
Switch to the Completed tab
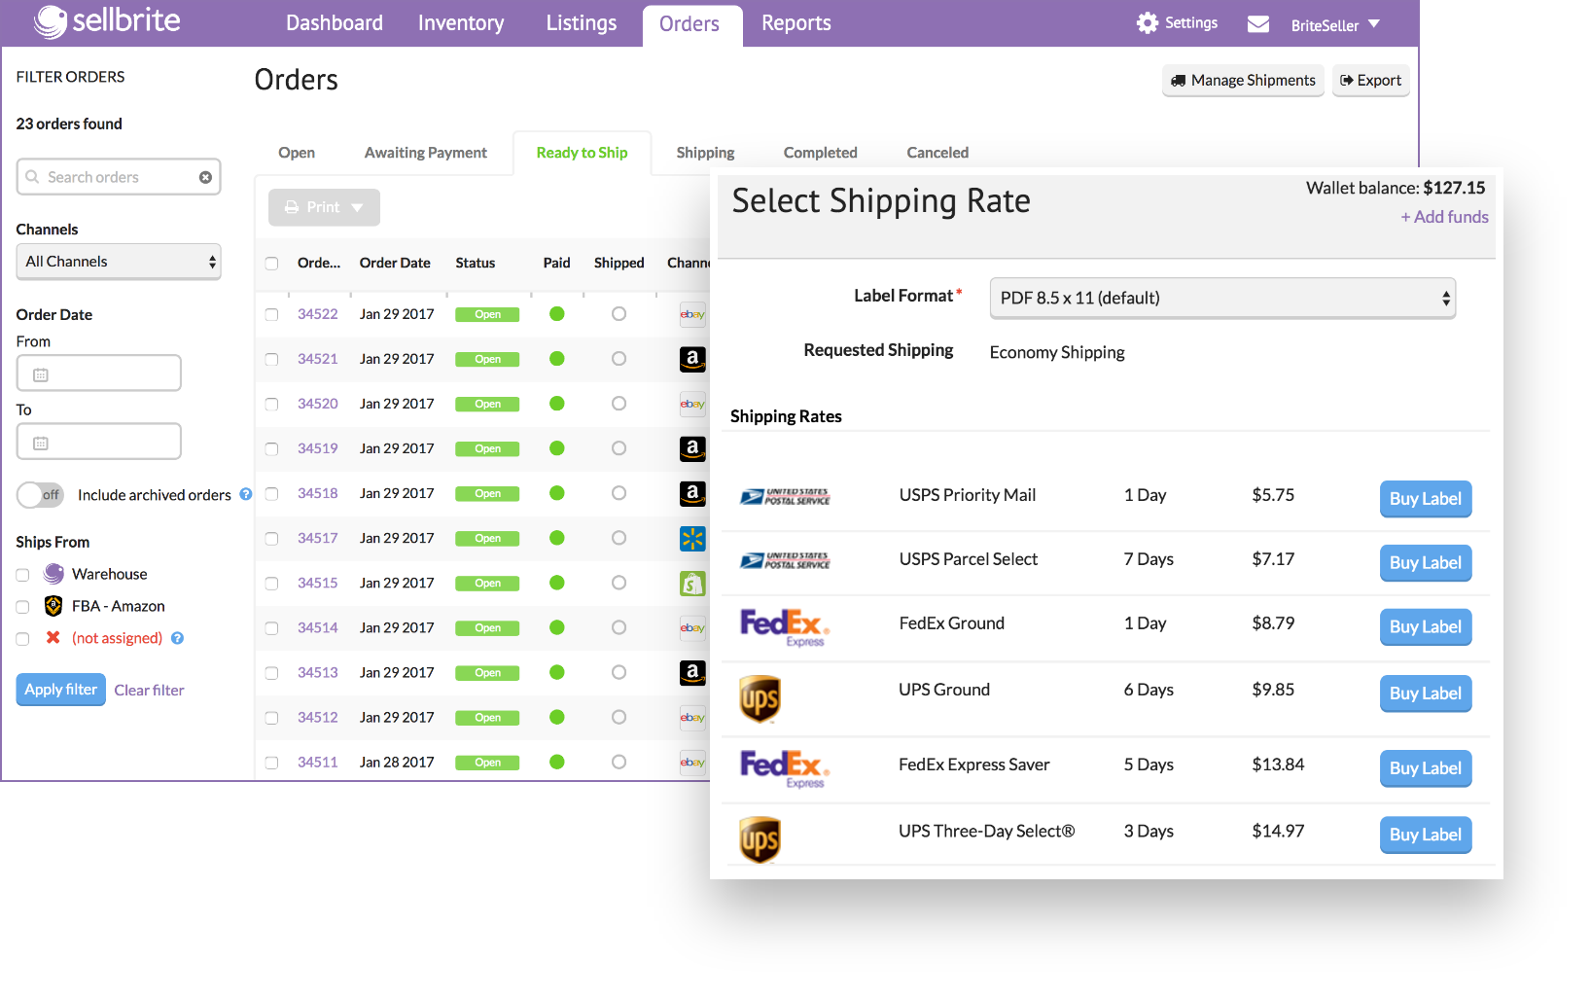pyautogui.click(x=820, y=153)
